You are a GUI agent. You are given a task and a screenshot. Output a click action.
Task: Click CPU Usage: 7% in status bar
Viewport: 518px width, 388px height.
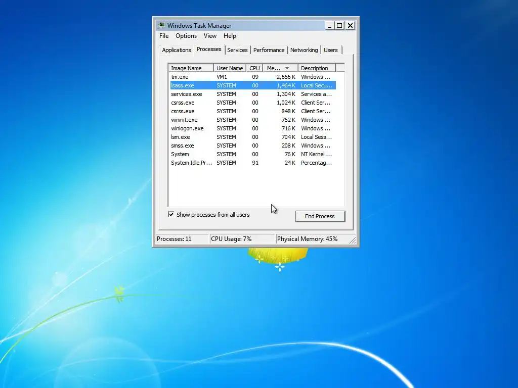pos(231,239)
